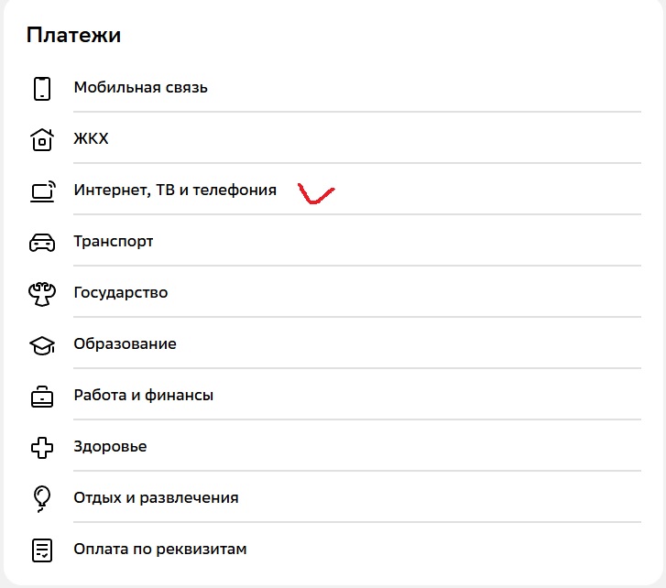Open Оплата по реквизитам
Image resolution: width=666 pixels, height=588 pixels.
pos(160,550)
